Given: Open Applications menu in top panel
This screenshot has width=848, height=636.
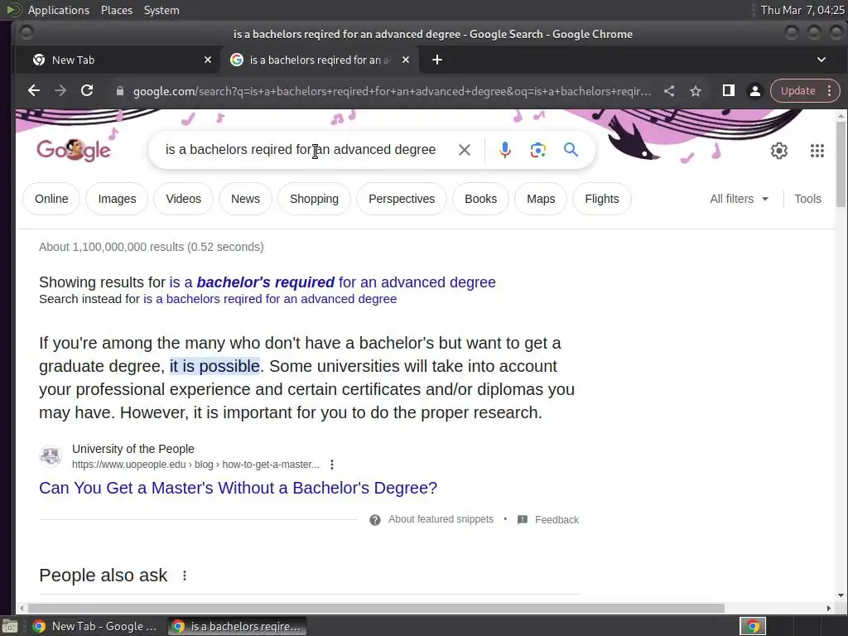Looking at the screenshot, I should [59, 10].
